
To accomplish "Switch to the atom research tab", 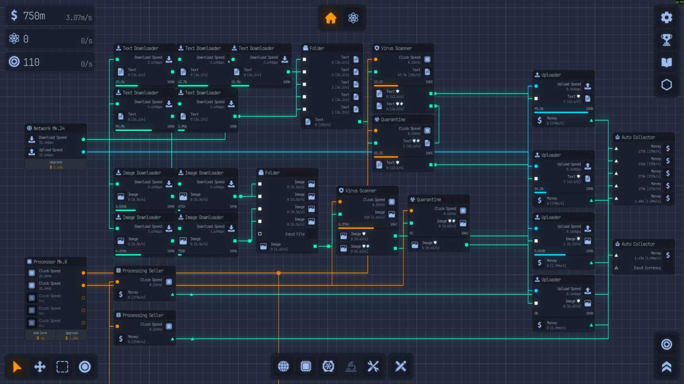I will 353,18.
